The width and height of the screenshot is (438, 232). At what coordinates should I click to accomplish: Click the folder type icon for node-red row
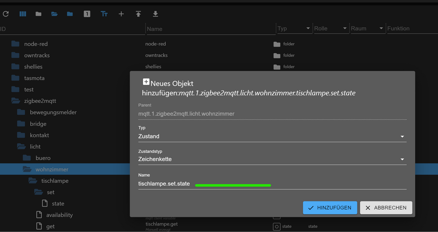coord(277,44)
